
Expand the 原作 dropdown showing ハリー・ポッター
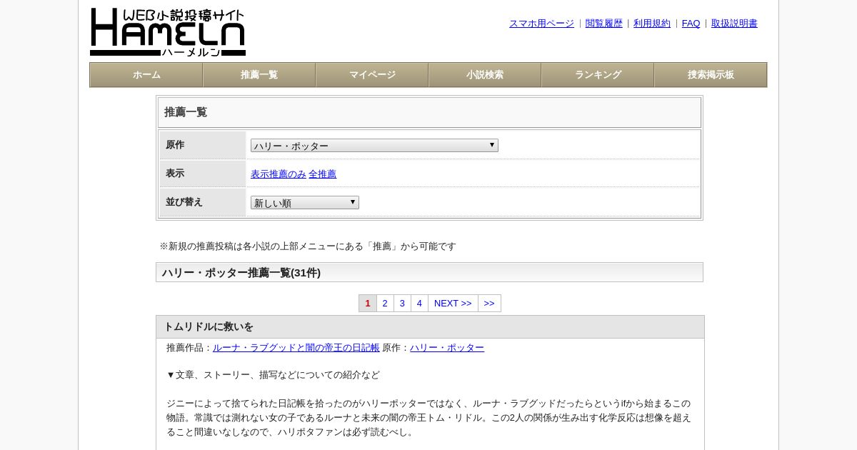click(x=374, y=146)
